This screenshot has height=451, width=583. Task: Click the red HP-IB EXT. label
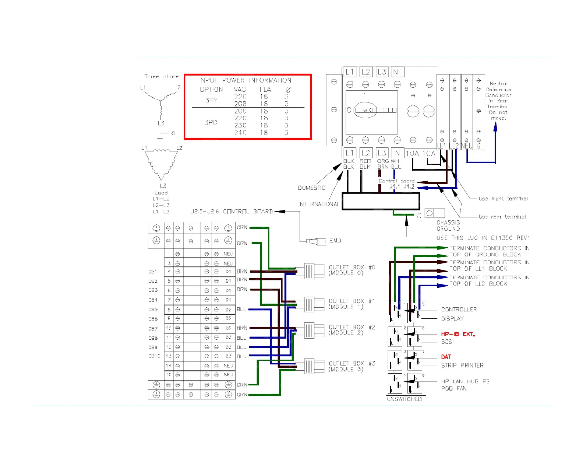458,334
